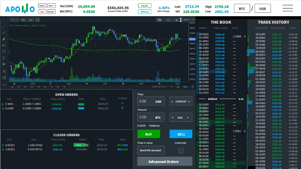
Task: Toggle chart fullscreen mode
Action: tap(37, 20)
